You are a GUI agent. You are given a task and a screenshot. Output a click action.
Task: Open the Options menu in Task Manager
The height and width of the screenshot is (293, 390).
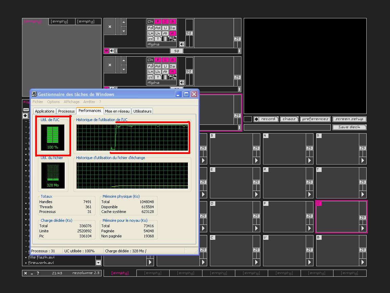(53, 102)
